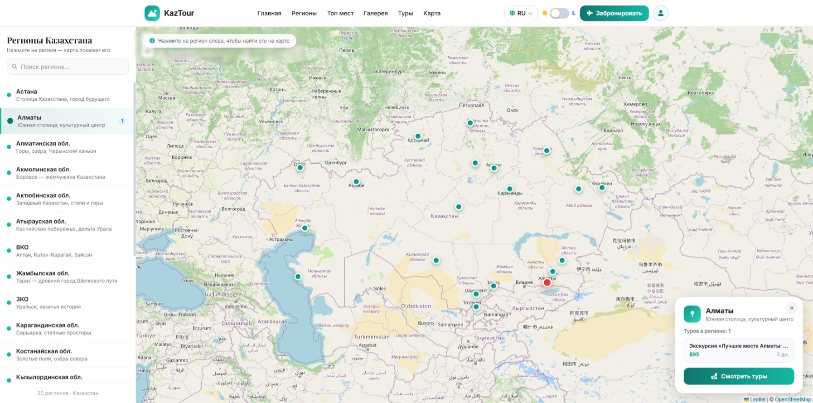Select ВКО region row
Screen dimensions: 813x403
pos(67,251)
